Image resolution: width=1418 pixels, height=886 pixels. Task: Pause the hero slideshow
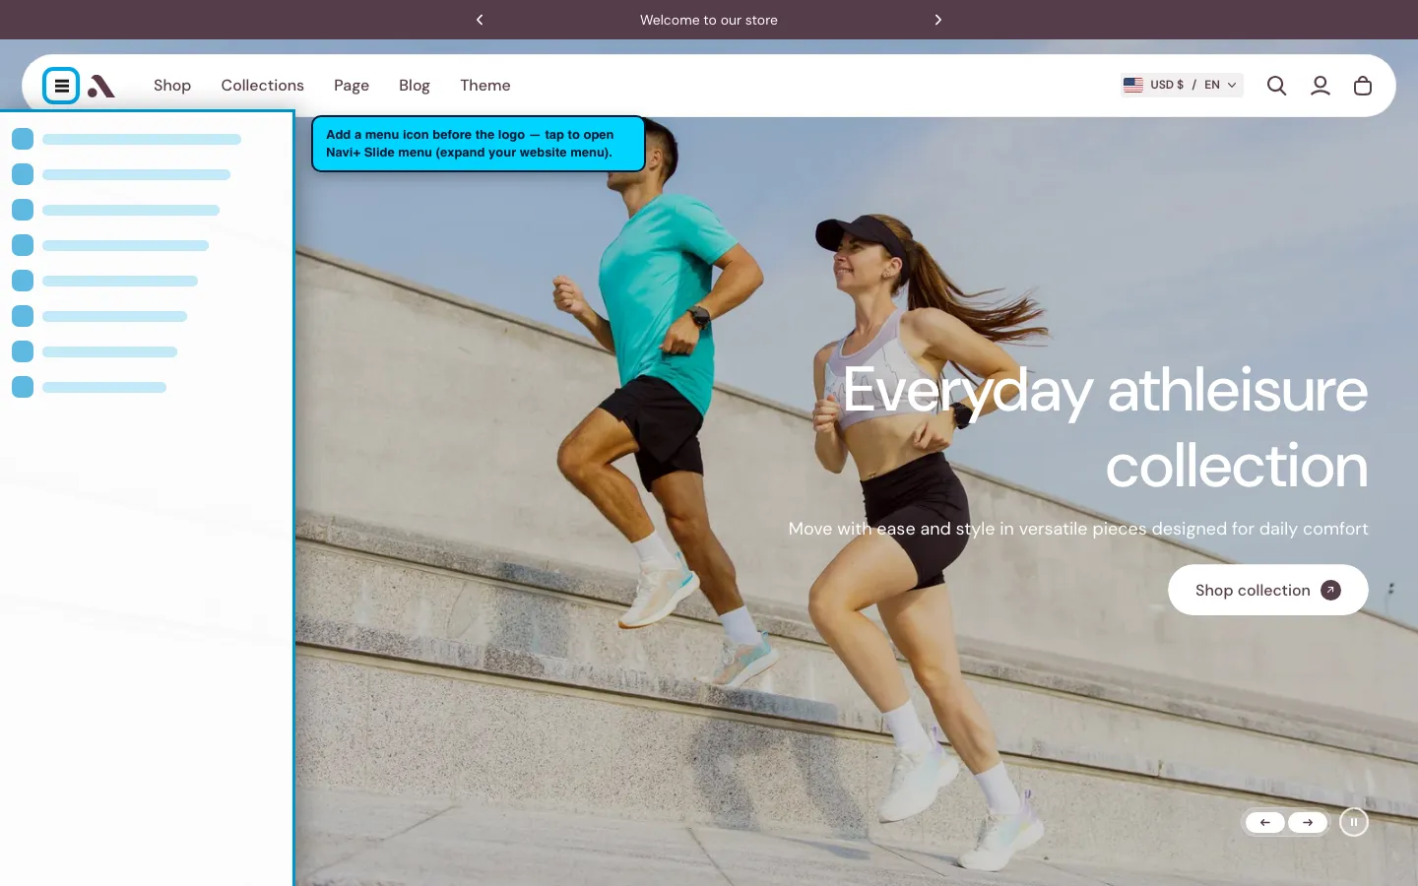(x=1354, y=822)
